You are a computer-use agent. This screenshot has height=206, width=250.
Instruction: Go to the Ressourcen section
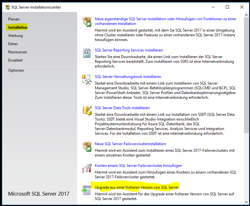click(x=18, y=52)
